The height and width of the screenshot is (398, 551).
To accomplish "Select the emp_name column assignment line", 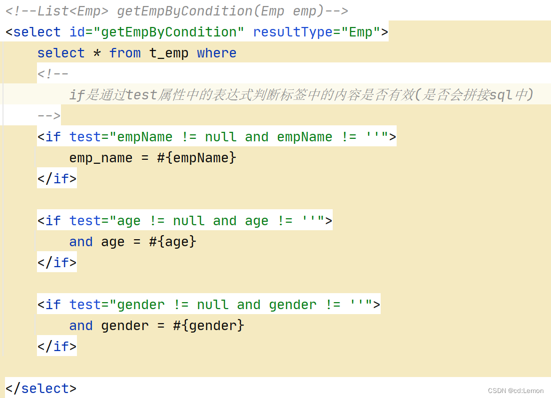I will [x=152, y=157].
